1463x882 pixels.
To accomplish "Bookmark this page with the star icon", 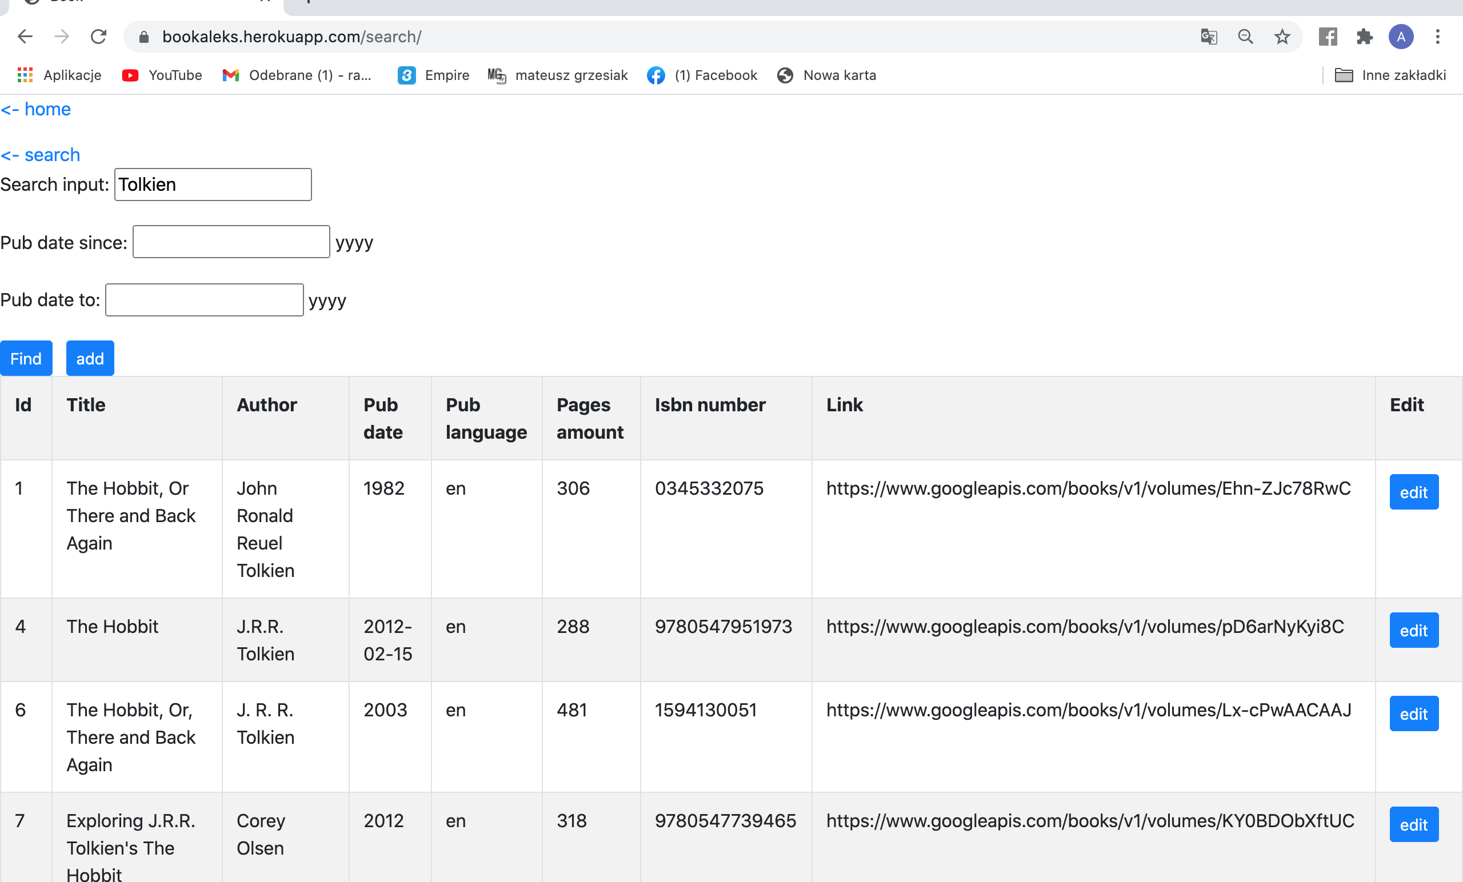I will coord(1282,37).
